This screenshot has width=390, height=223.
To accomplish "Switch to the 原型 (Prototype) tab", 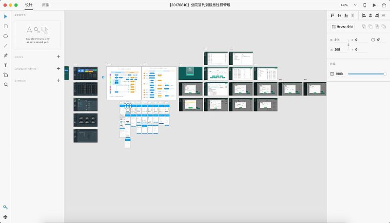I will [46, 5].
